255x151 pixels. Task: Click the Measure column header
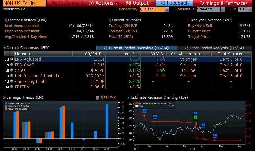point(43,54)
